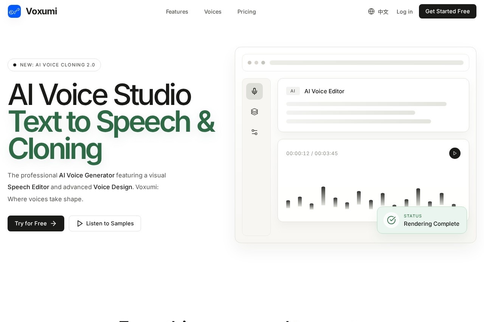484x322 pixels.
Task: Click the Voxumi brand name
Action: 41,11
